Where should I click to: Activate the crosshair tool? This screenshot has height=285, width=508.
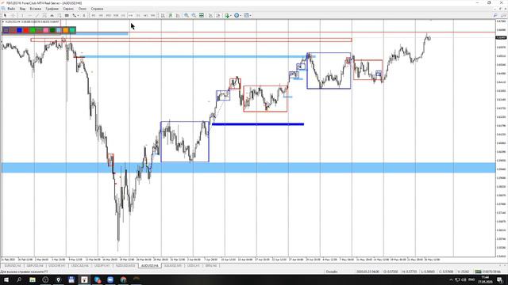click(x=13, y=15)
